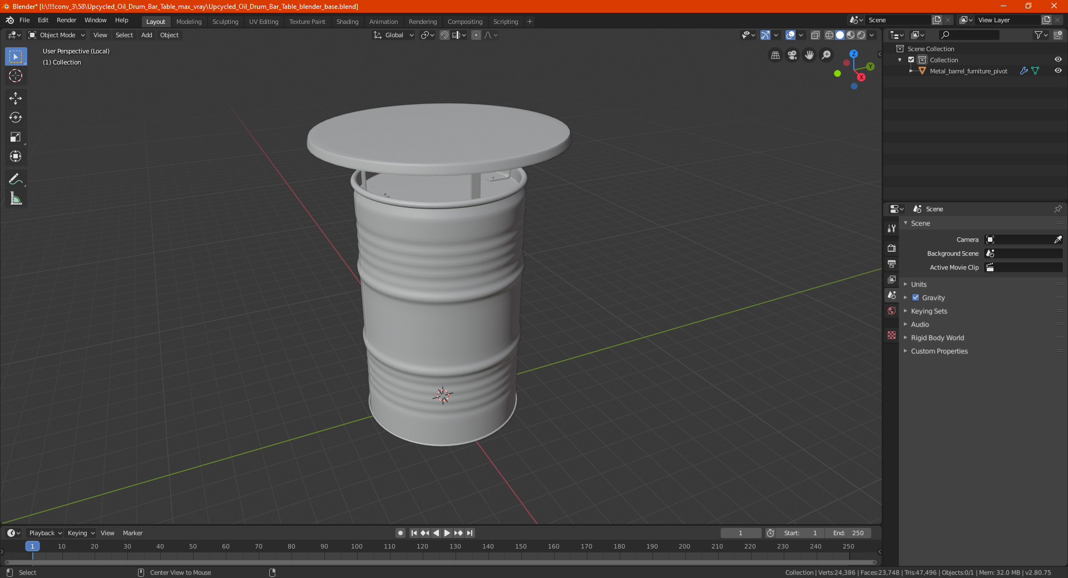The width and height of the screenshot is (1068, 578).
Task: Switch to Shading workspace tab
Action: coord(347,22)
